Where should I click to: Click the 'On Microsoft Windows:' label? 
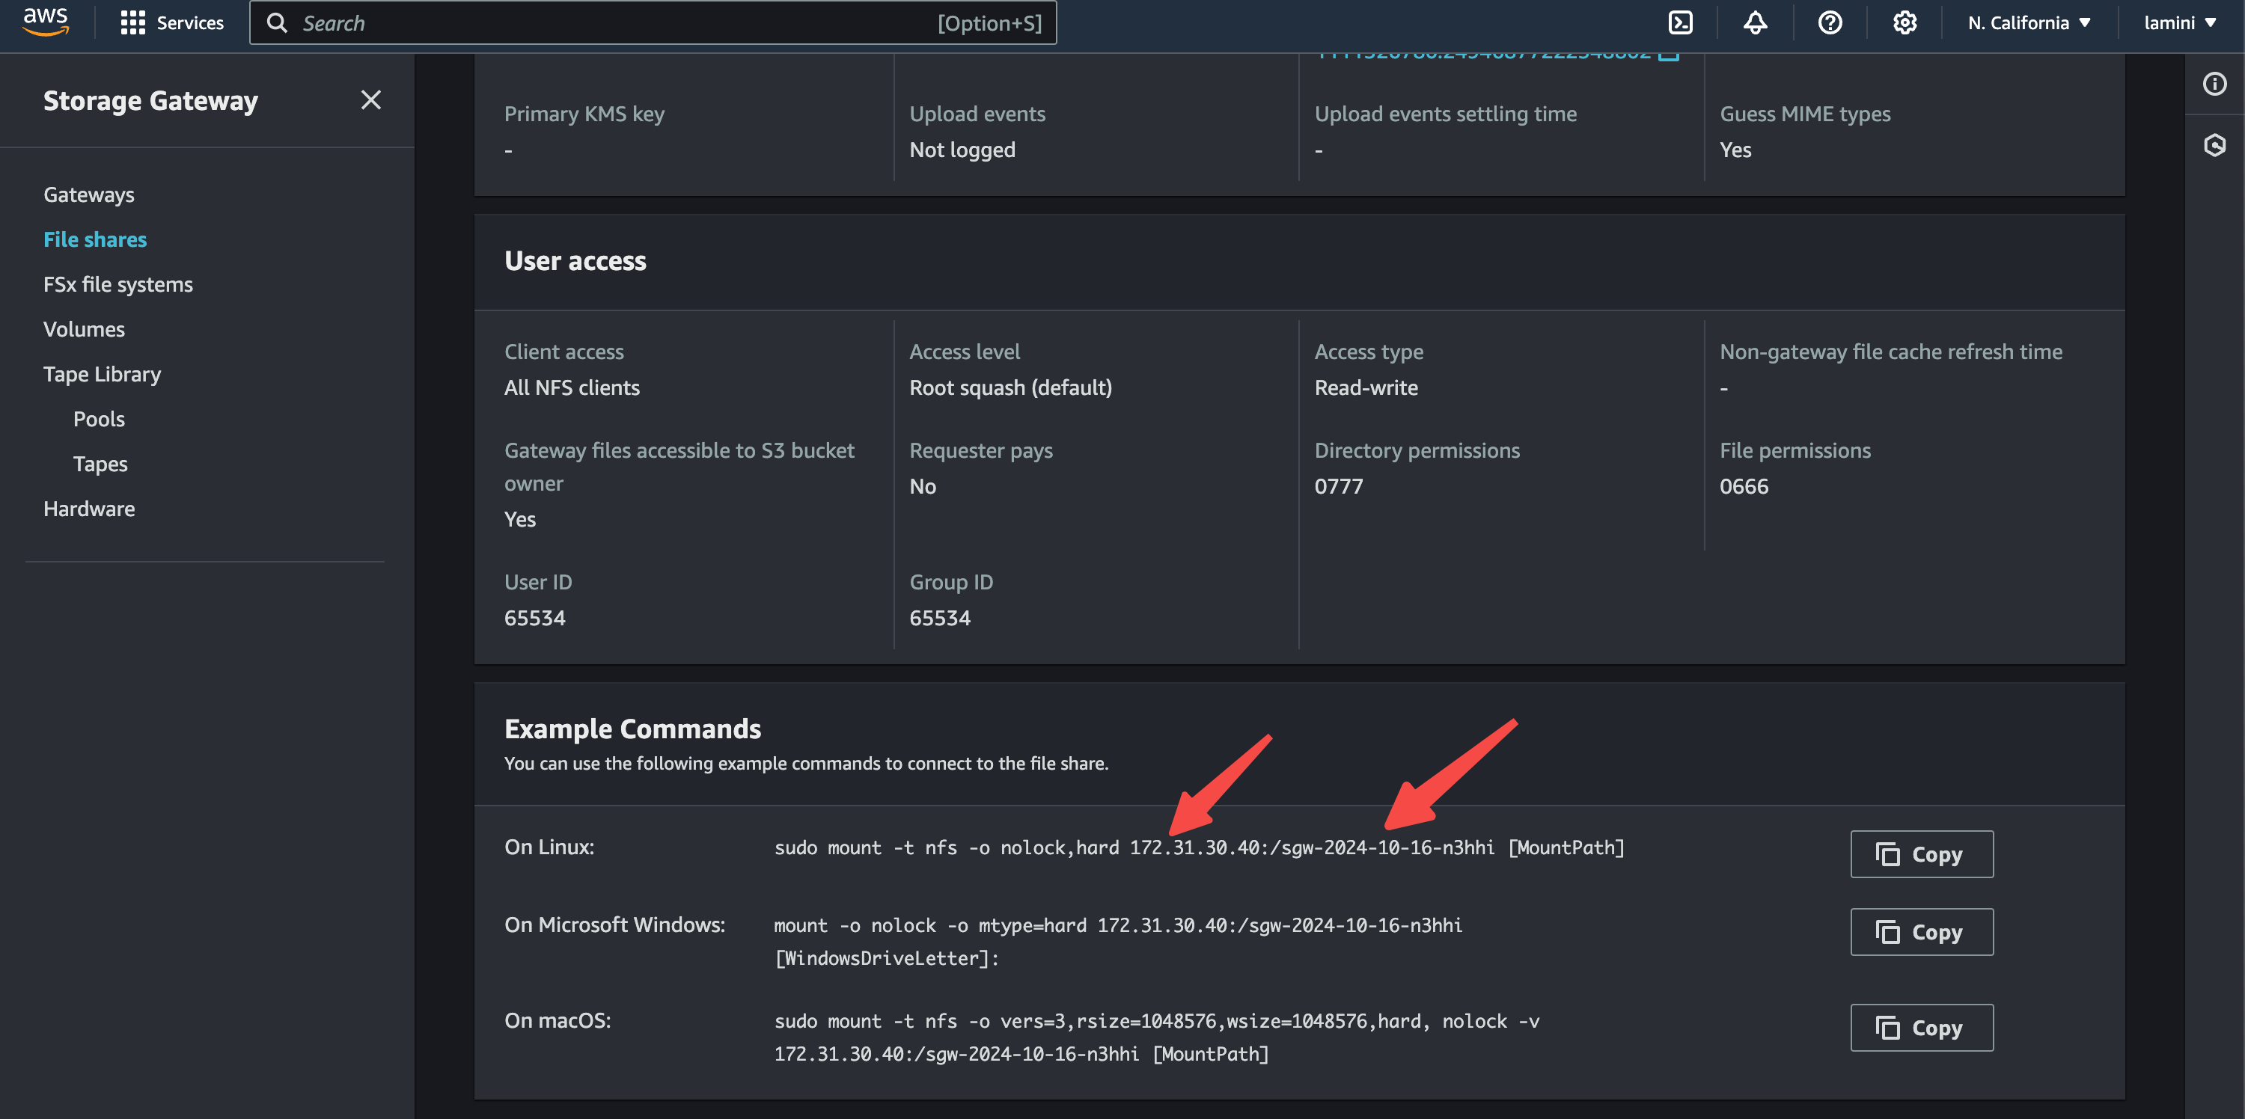pos(614,924)
